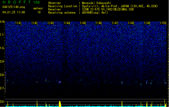Select the A504HB(yagi 4el) antenna text

click(x=95, y=13)
